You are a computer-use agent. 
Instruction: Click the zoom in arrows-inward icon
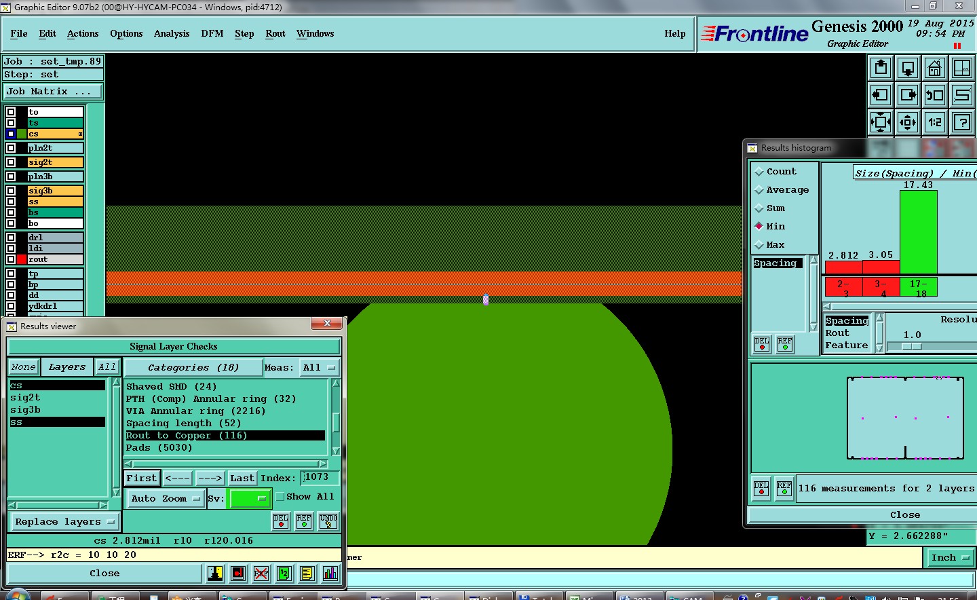881,122
